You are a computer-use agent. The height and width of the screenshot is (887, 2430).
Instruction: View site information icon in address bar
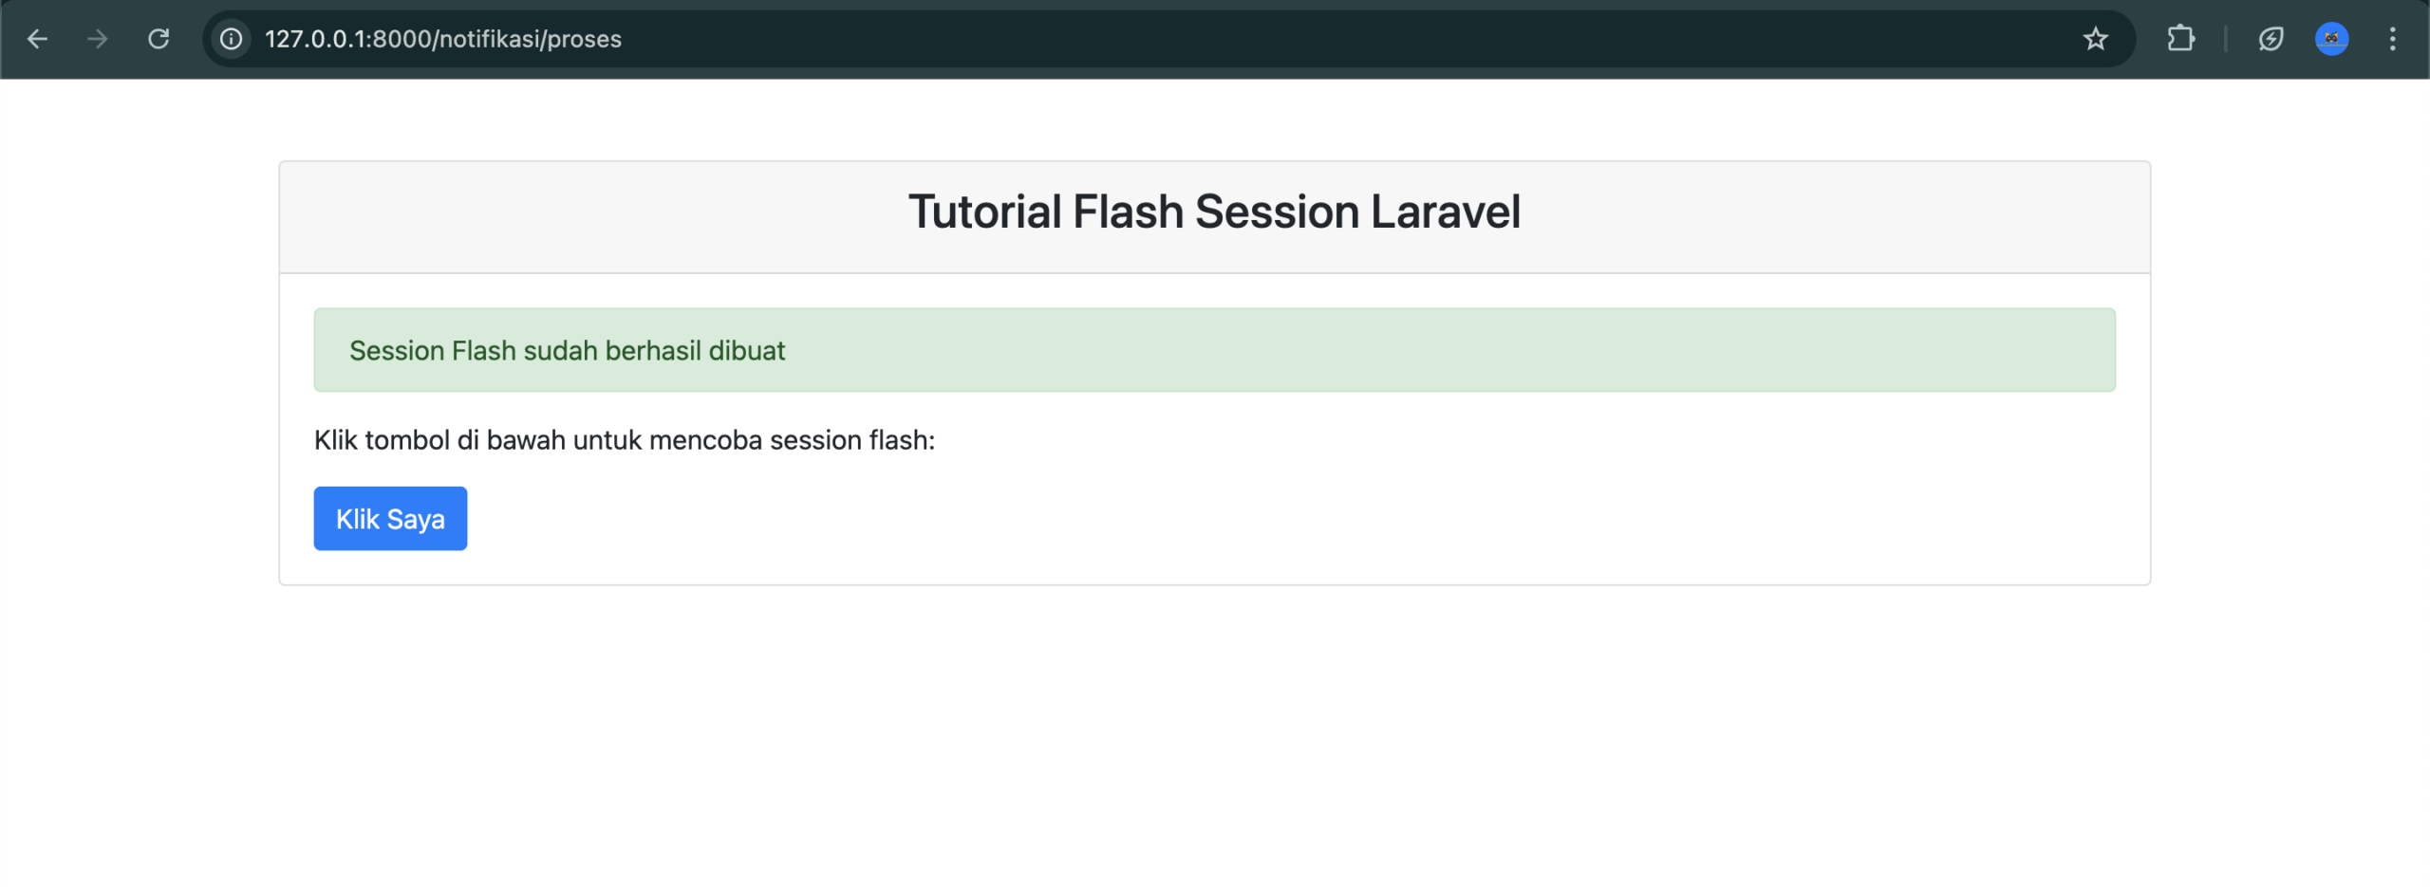(x=231, y=39)
